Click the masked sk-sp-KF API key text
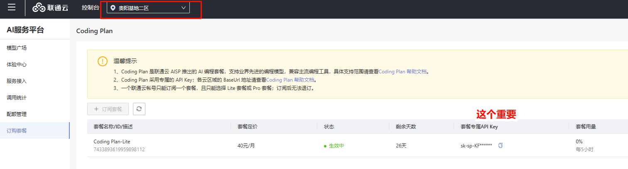 click(x=476, y=145)
